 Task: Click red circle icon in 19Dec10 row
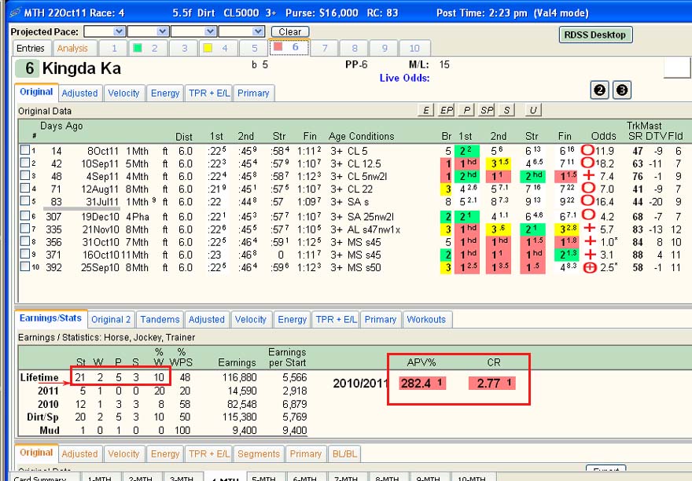pos(587,216)
